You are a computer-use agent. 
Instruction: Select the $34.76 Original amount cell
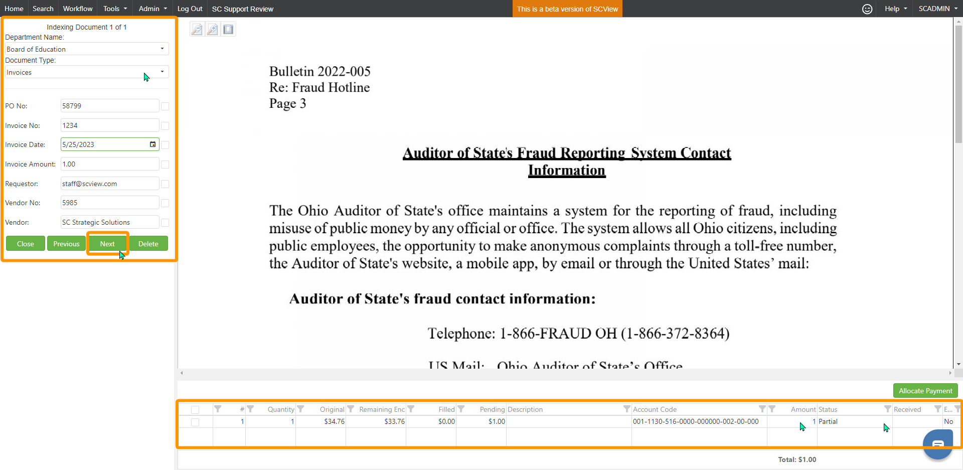tap(320, 422)
